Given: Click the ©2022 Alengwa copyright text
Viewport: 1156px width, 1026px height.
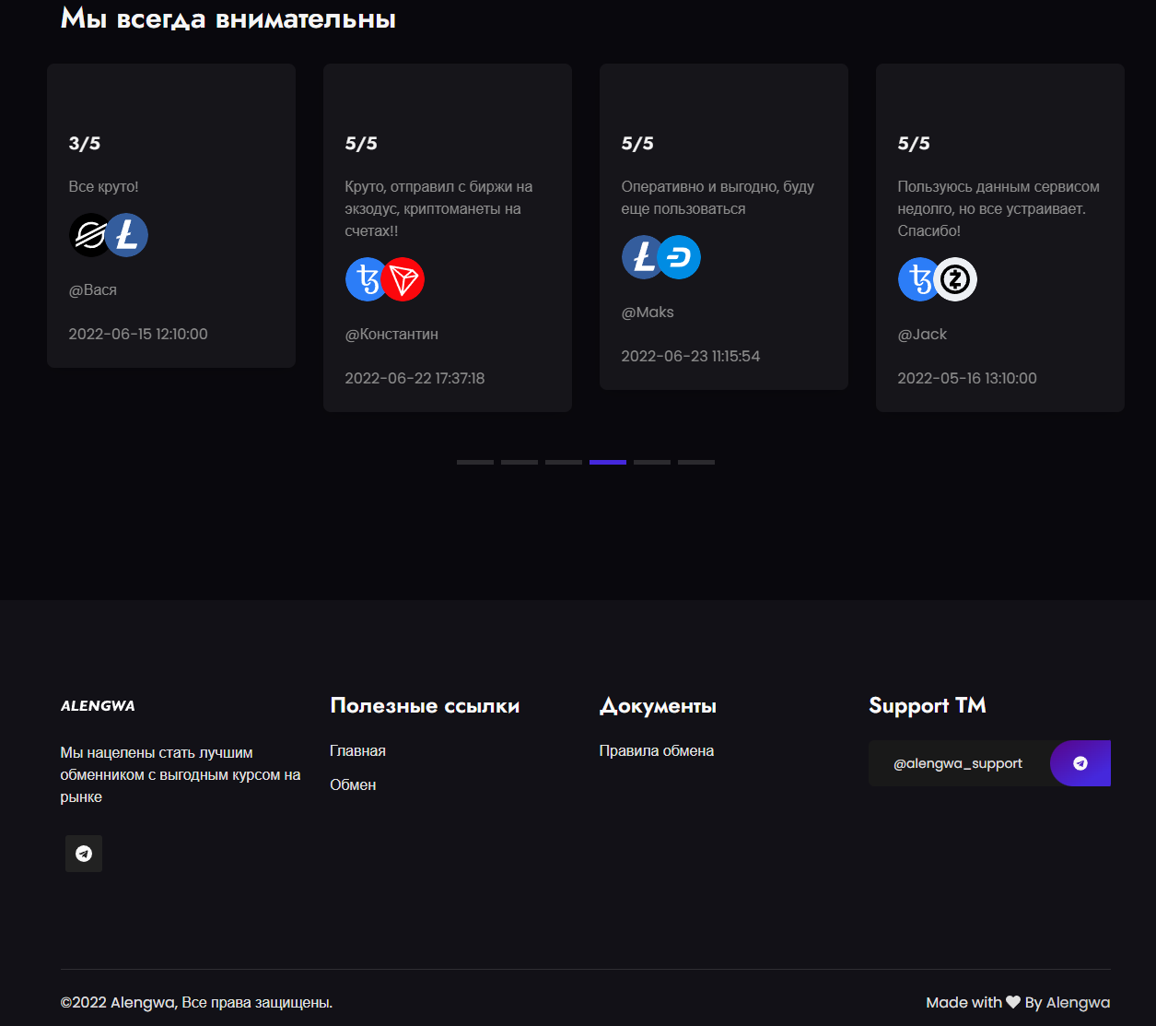Looking at the screenshot, I should (x=196, y=1002).
